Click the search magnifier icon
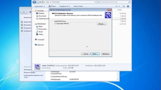The height and width of the screenshot is (90, 161). pos(129,2)
